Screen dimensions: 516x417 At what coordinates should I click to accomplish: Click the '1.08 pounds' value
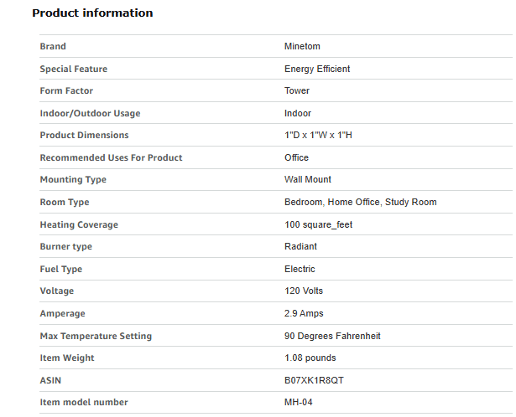[x=310, y=358]
